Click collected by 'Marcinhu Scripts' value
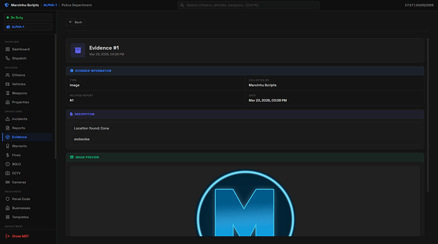This screenshot has width=438, height=244. click(x=263, y=85)
